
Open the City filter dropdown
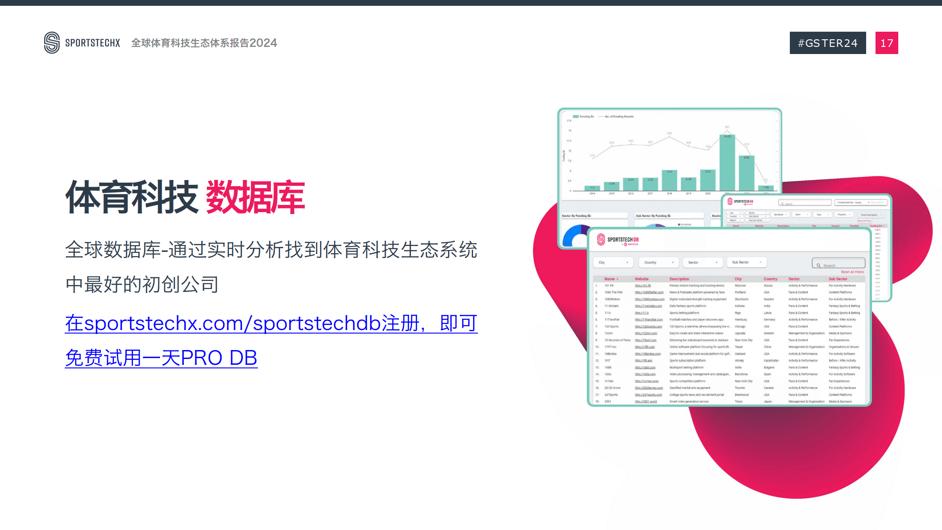point(614,263)
